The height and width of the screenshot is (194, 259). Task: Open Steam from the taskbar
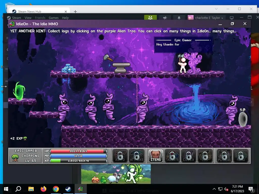pyautogui.click(x=68, y=189)
